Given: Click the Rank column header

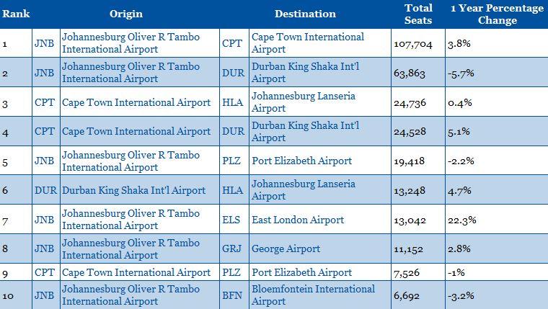Looking at the screenshot, I should (x=16, y=14).
